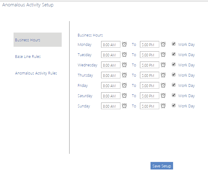Open the clock picker for Monday start time
The width and height of the screenshot is (208, 171).
[x=124, y=44]
